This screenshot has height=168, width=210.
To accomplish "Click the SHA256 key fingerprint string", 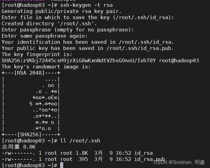I will (x=79, y=60).
